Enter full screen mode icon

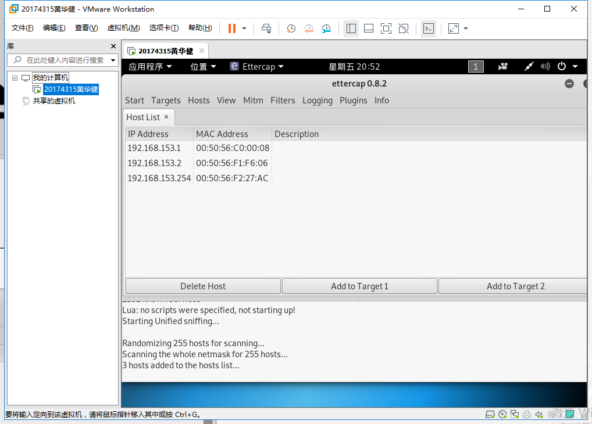(386, 28)
